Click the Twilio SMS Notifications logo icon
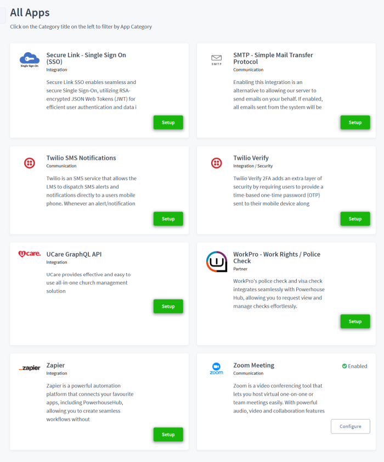The width and height of the screenshot is (384, 462). [x=30, y=163]
